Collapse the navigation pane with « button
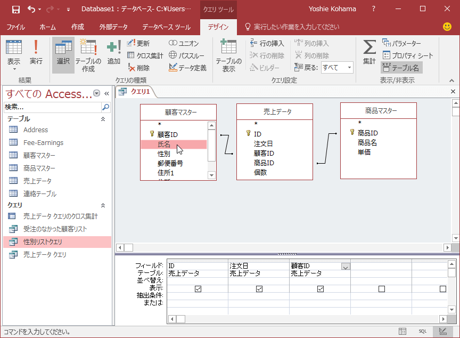 [x=106, y=94]
